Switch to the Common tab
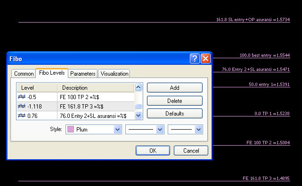 click(x=24, y=74)
